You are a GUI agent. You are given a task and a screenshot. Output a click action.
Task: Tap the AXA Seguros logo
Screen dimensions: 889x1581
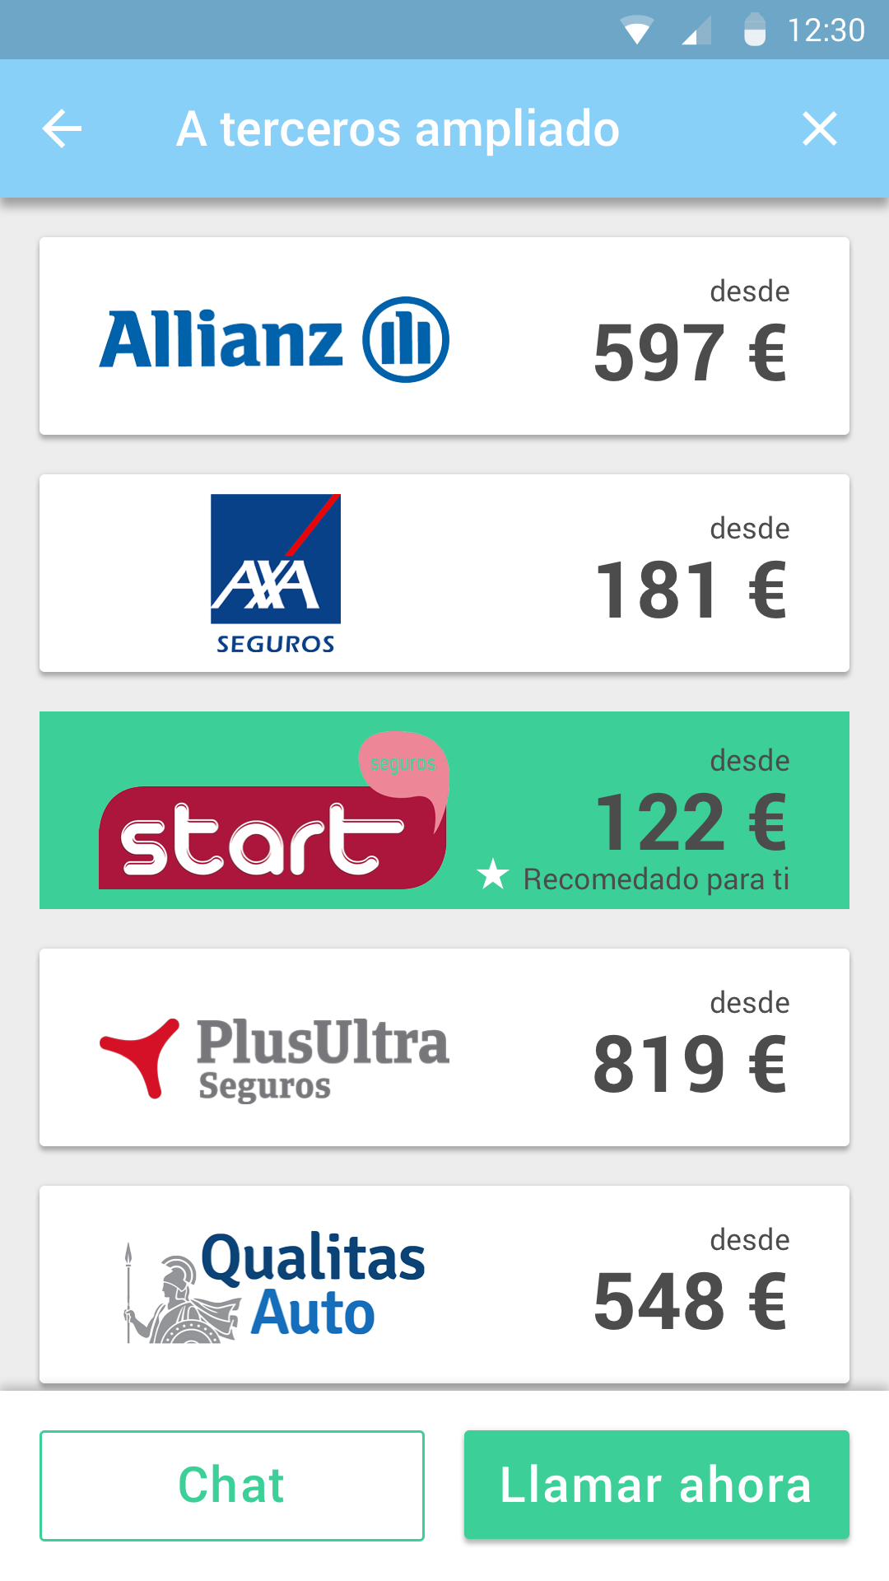(276, 574)
